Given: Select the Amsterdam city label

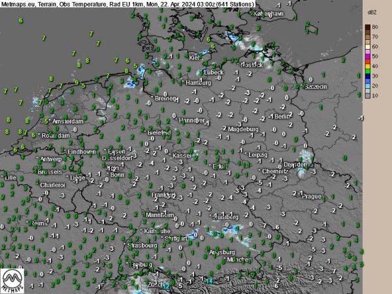Looking at the screenshot, I should (69, 122).
